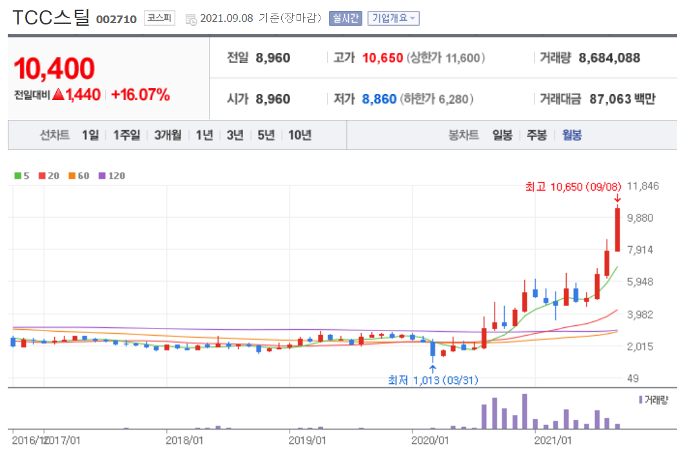Click the 9,880 y-axis label
677x458 pixels.
click(640, 218)
